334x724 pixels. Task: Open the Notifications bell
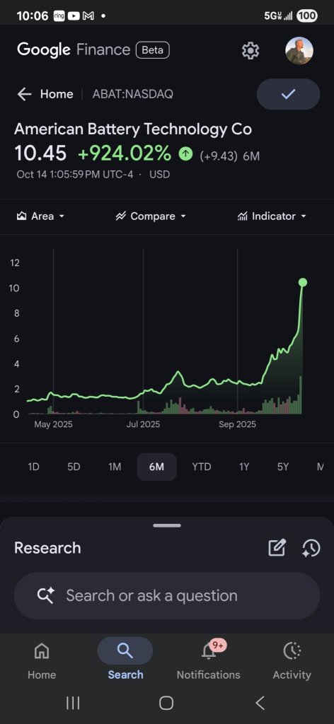pyautogui.click(x=209, y=651)
